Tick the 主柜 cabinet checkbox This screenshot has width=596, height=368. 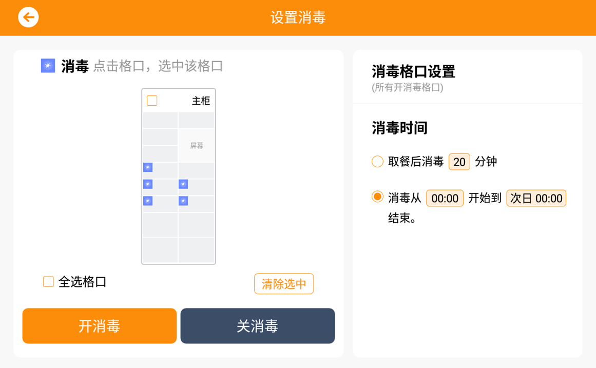(x=152, y=101)
